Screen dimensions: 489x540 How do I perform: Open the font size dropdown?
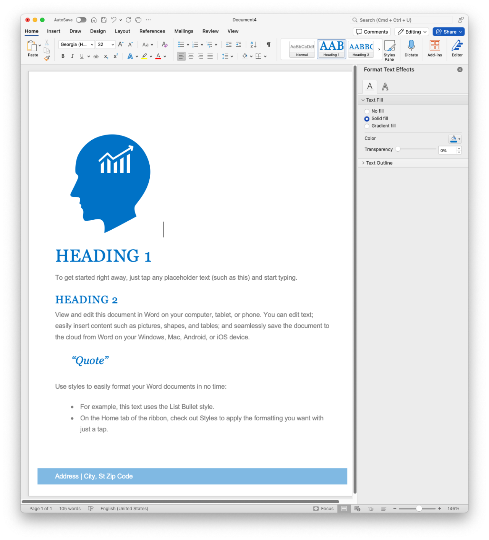113,44
